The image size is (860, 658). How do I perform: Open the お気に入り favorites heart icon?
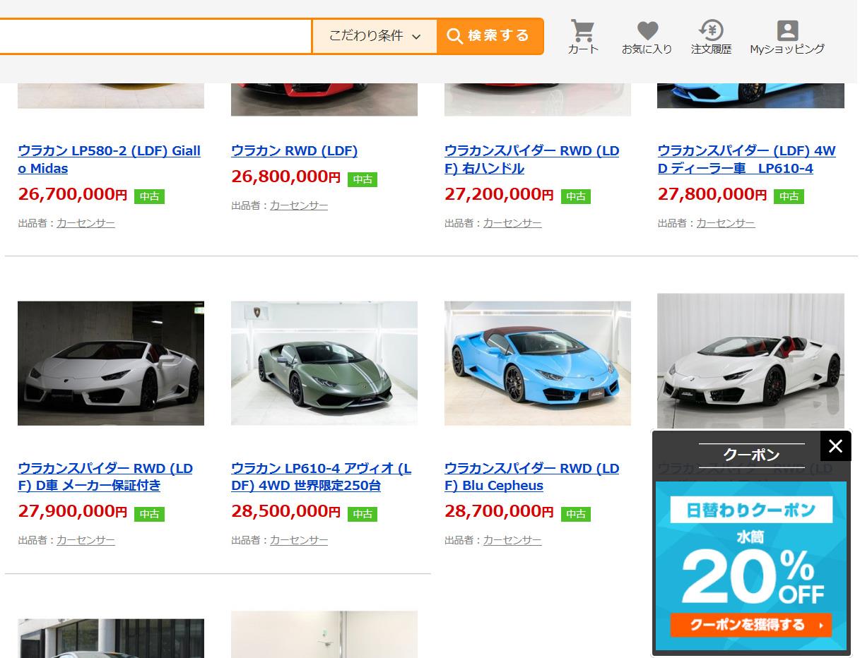[647, 37]
